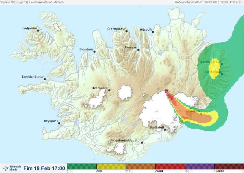The height and width of the screenshot is (173, 244).
Task: Click the yellow 350 legend color block
Action: click(x=111, y=166)
